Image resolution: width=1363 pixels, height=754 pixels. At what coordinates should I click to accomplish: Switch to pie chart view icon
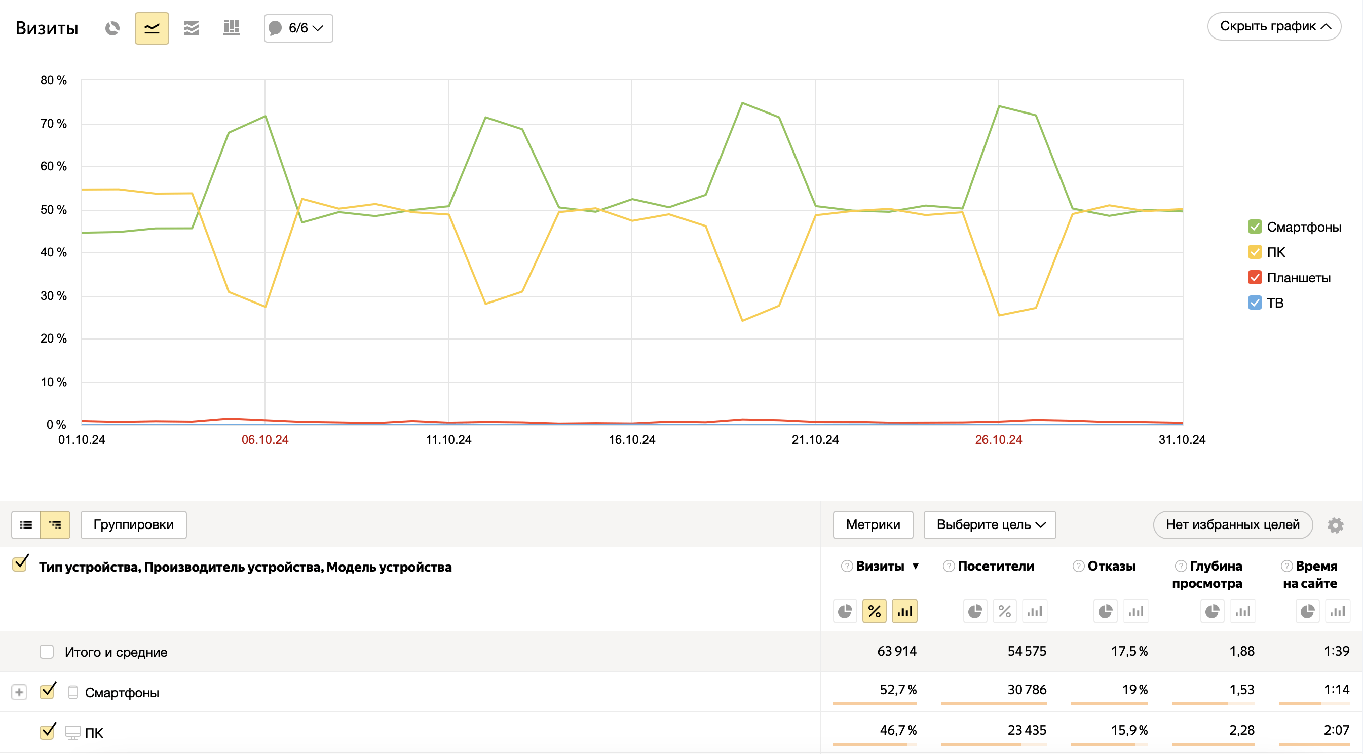112,28
